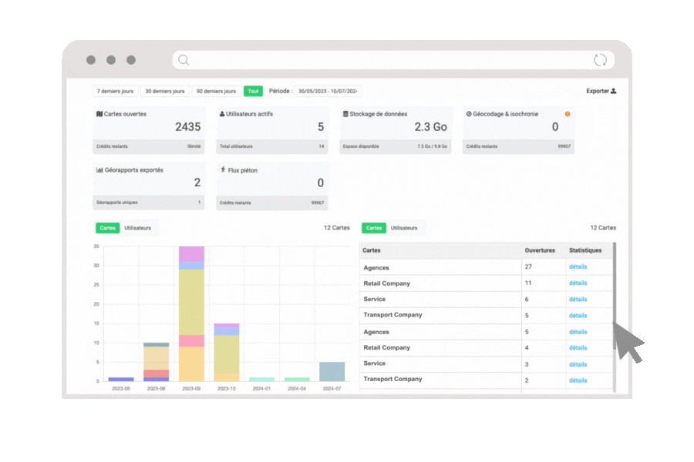Click the browser reload icon
Image resolution: width=694 pixels, height=462 pixels.
[600, 60]
